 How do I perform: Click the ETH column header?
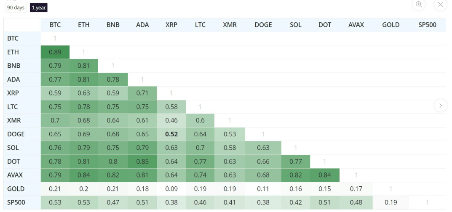point(83,25)
